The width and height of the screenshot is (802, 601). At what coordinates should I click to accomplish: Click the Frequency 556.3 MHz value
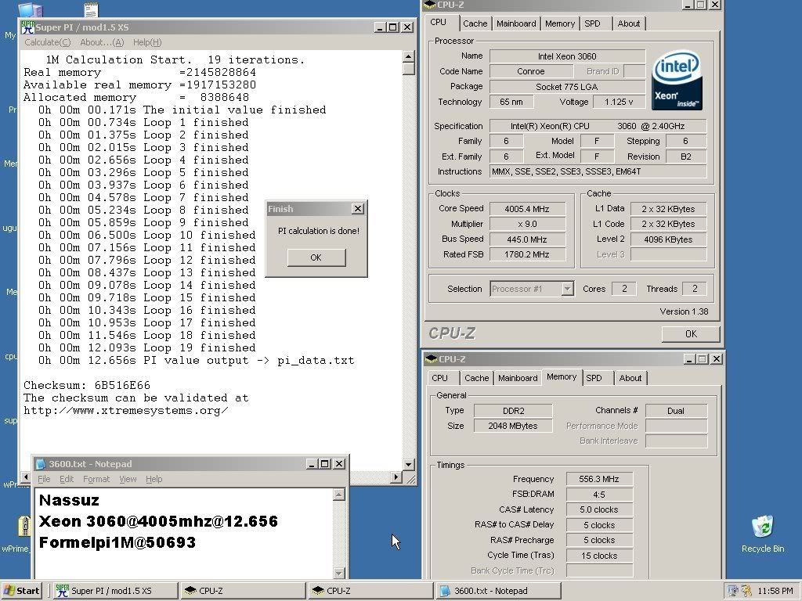click(x=599, y=479)
